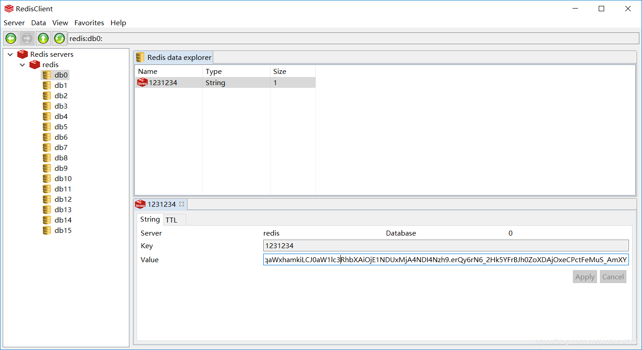The width and height of the screenshot is (642, 350).
Task: Close the 1231234 editor tab
Action: (182, 204)
